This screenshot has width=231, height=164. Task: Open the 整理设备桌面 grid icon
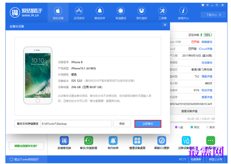tap(137, 140)
